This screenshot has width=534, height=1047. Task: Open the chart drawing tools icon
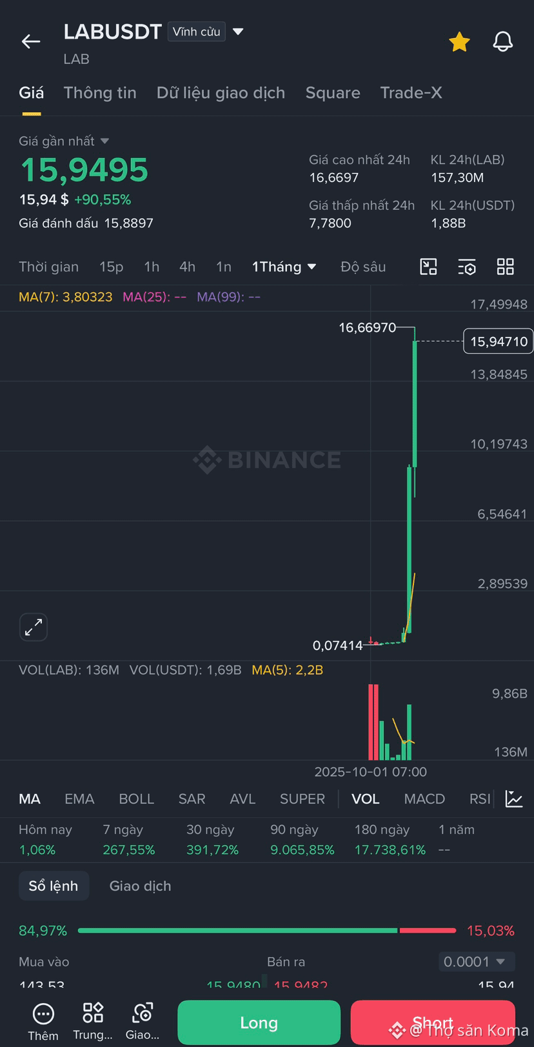[x=428, y=267]
